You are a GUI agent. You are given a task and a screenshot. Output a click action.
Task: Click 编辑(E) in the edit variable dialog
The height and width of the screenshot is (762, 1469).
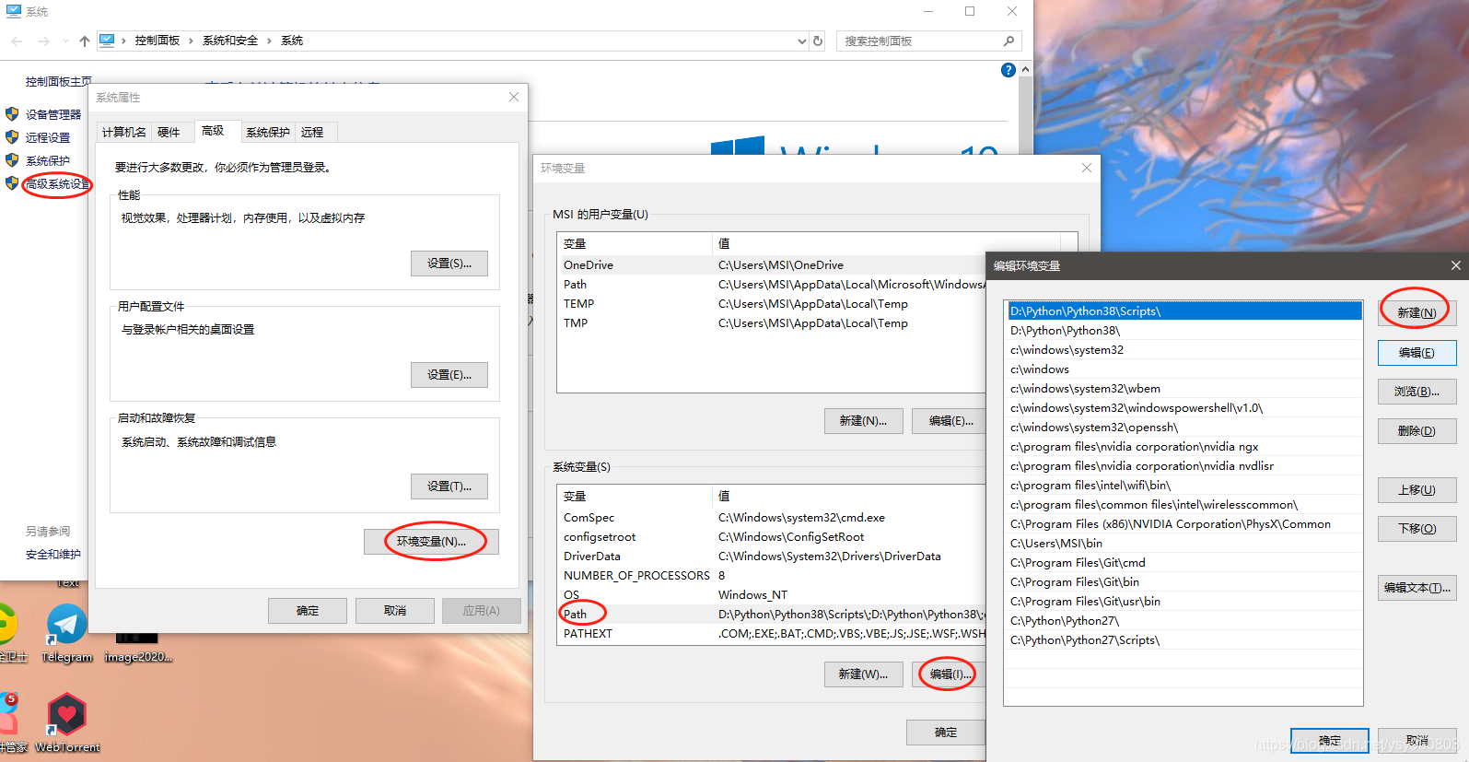tap(1417, 353)
